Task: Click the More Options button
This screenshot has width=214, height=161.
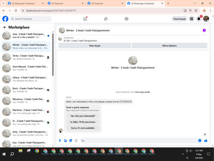Action: tap(169, 46)
